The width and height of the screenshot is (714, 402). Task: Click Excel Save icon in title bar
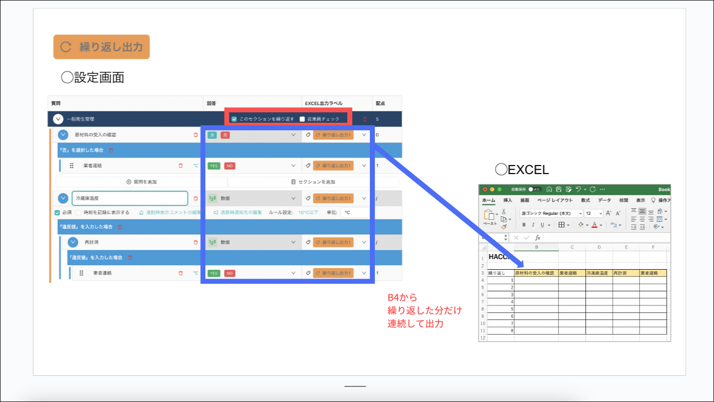click(559, 190)
